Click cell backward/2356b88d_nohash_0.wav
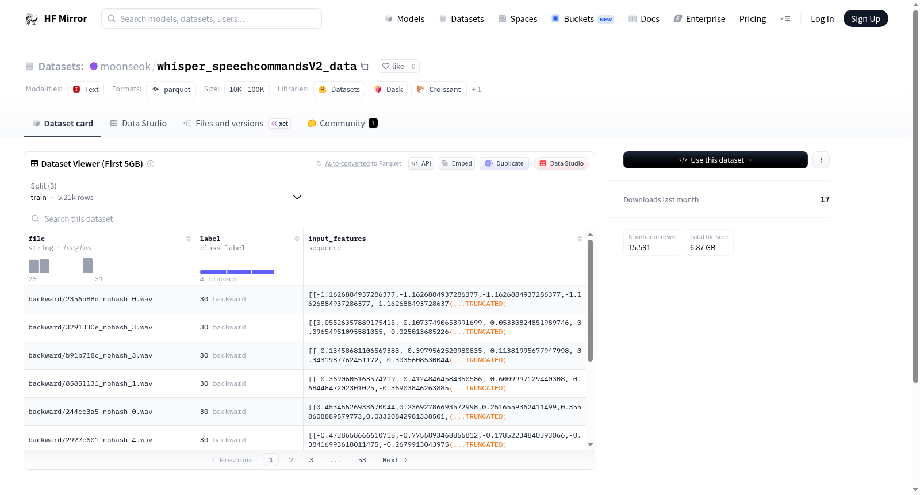Viewport: 920px width, 495px height. tap(109, 300)
